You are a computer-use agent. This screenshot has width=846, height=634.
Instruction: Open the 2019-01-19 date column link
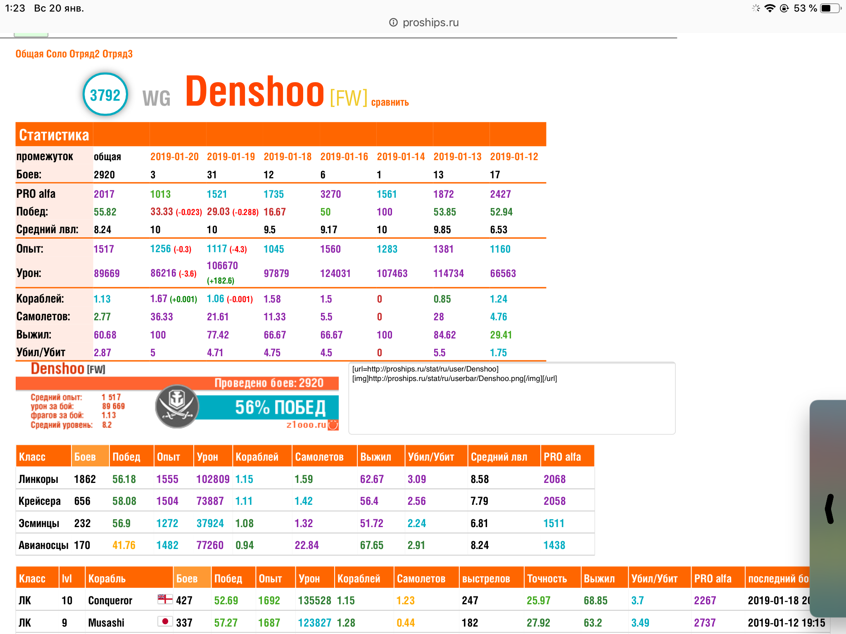(231, 157)
